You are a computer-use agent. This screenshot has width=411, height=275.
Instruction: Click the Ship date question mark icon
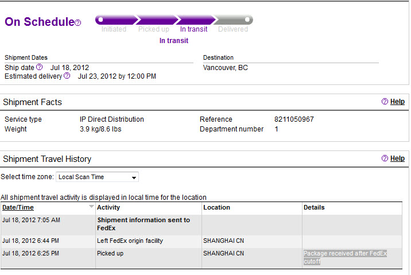pos(39,67)
